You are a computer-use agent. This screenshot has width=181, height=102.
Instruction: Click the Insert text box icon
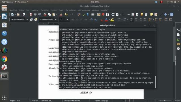[x=107, y=14]
